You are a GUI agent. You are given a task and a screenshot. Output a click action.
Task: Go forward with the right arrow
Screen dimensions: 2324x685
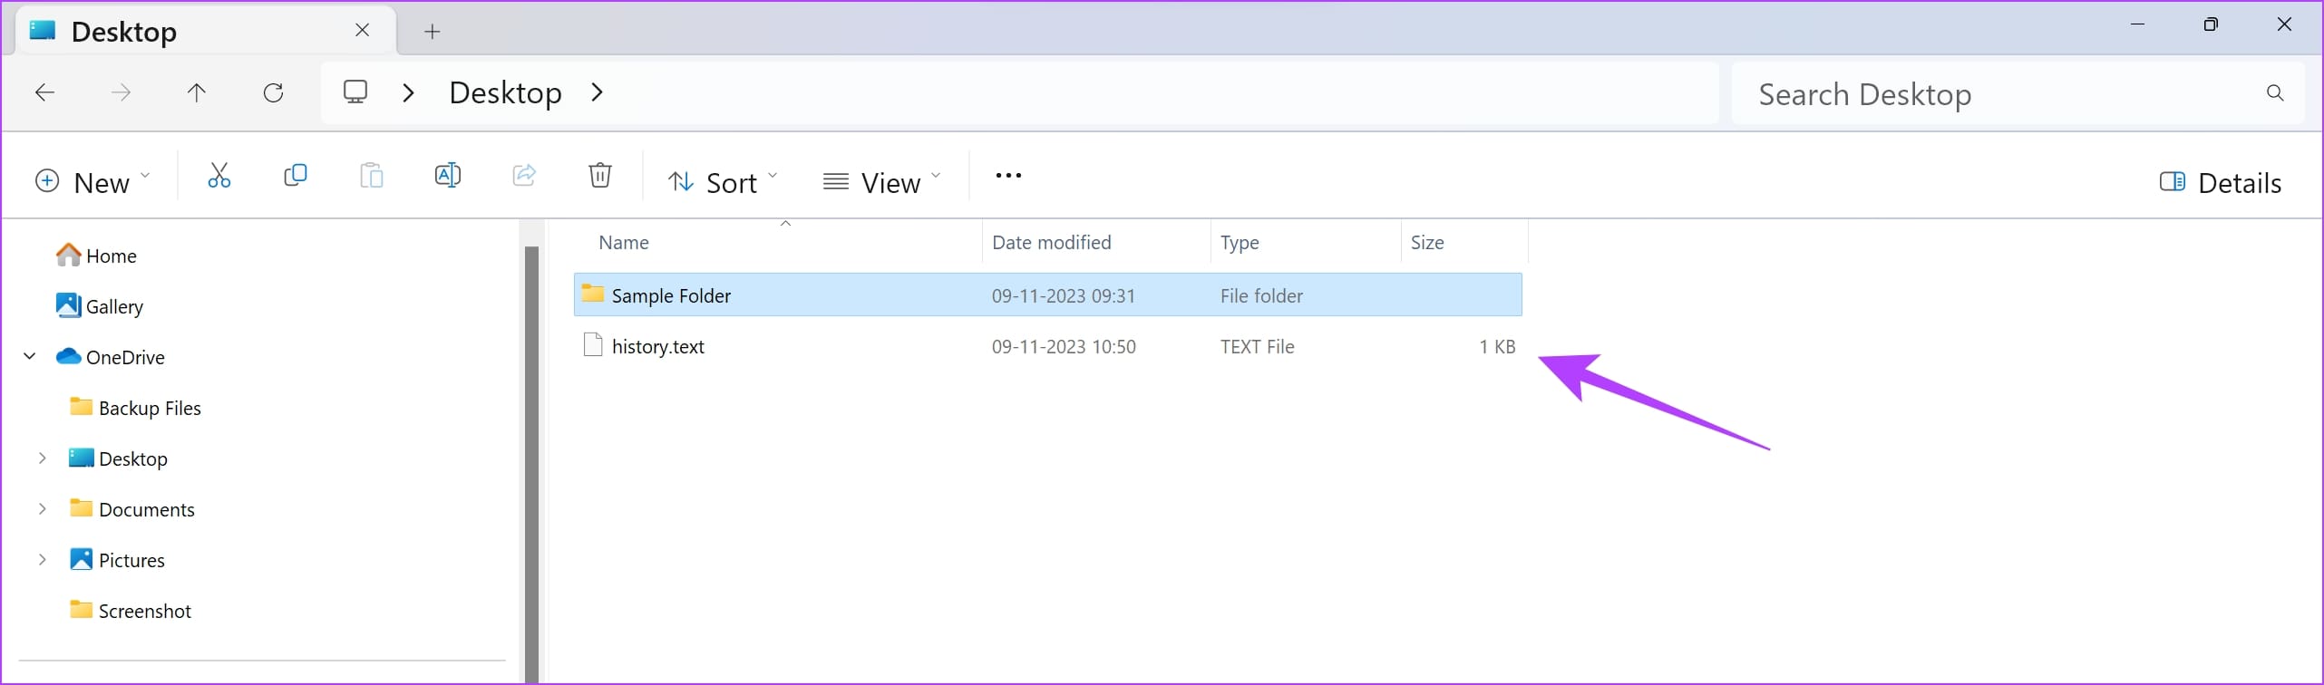click(x=121, y=92)
